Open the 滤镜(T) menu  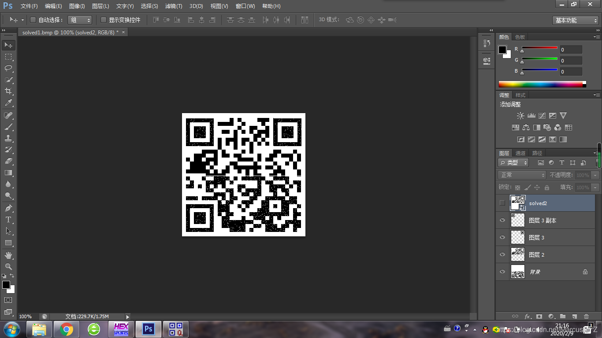point(173,6)
